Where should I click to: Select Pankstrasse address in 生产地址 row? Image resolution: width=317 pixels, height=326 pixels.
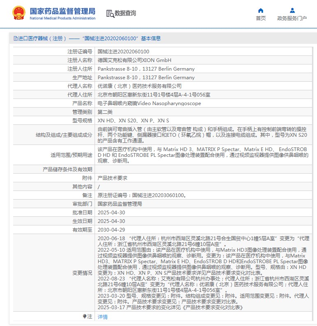pyautogui.click(x=146, y=78)
